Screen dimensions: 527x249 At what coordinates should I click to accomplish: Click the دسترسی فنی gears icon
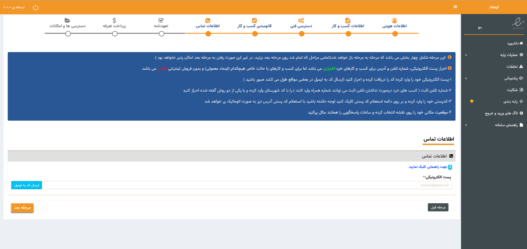click(x=301, y=20)
